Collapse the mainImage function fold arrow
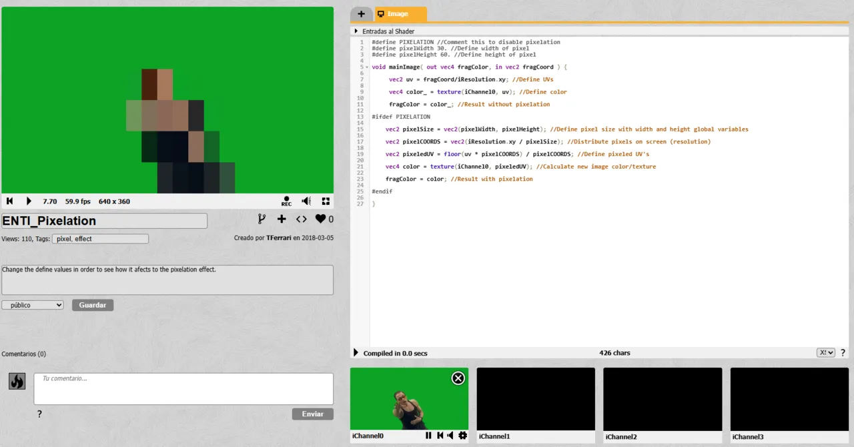The height and width of the screenshot is (447, 854). pyautogui.click(x=367, y=67)
